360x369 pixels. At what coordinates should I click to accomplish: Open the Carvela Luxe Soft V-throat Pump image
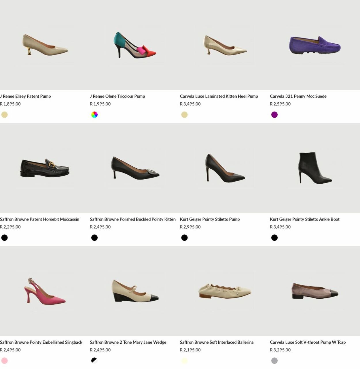(315, 291)
